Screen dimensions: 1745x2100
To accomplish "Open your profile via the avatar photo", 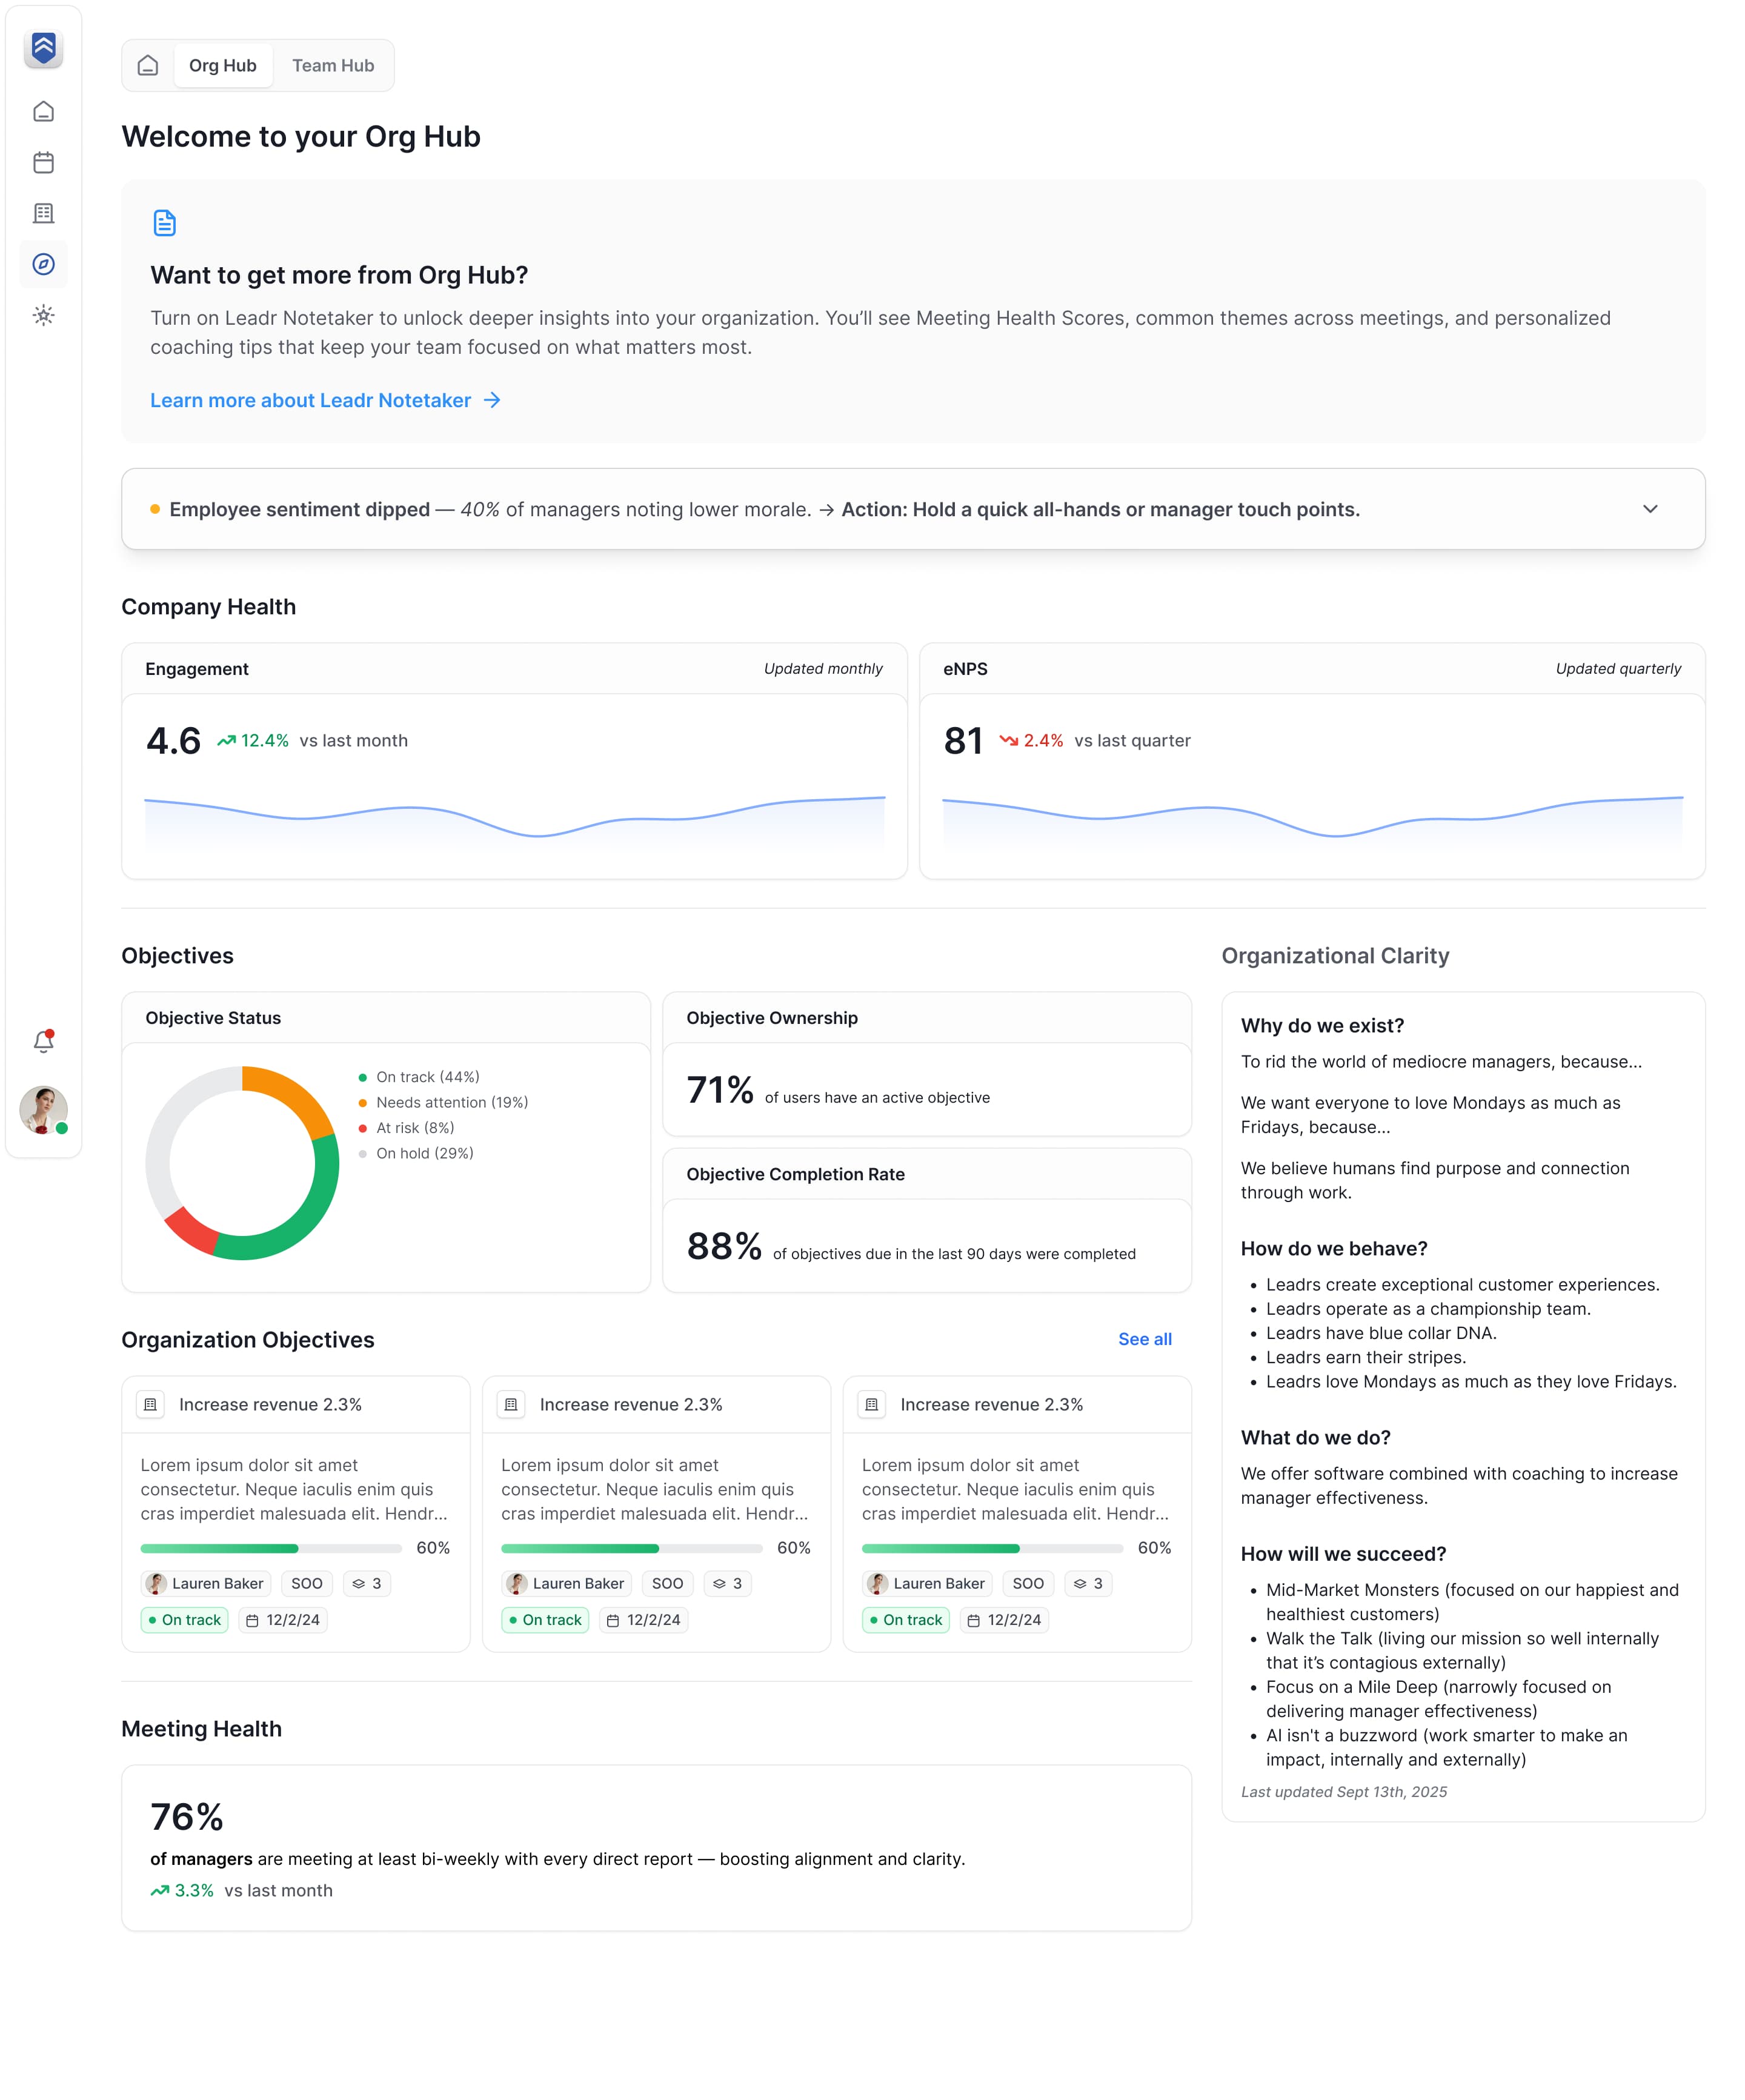I will pyautogui.click(x=44, y=1110).
